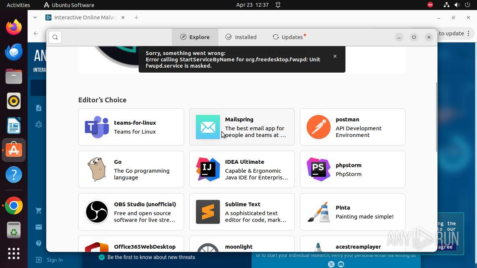Open the clock and calendar menu
The image size is (477, 268).
(252, 5)
